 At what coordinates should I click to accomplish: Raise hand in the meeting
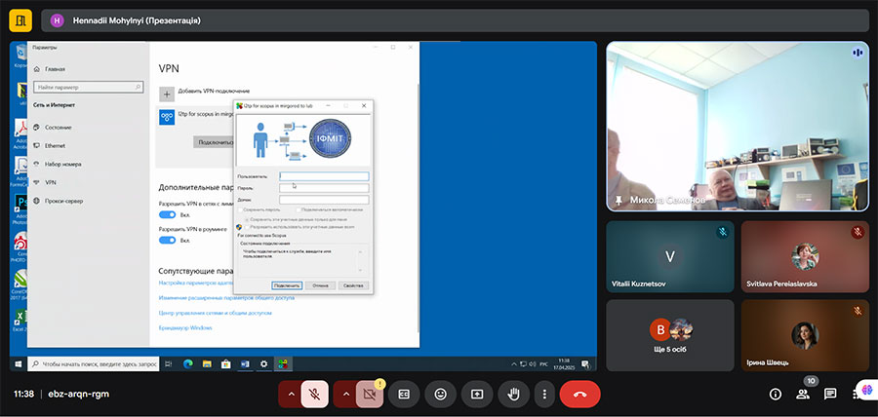513,394
